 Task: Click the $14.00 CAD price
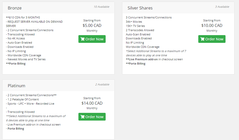(92, 103)
